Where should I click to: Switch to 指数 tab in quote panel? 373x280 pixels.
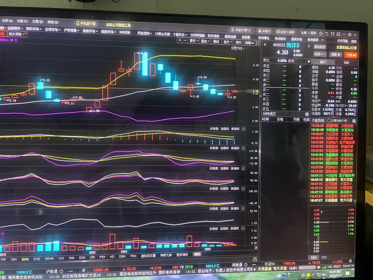click(346, 63)
